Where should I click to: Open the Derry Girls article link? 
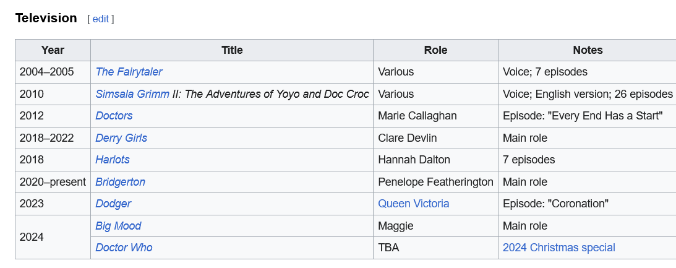[121, 138]
